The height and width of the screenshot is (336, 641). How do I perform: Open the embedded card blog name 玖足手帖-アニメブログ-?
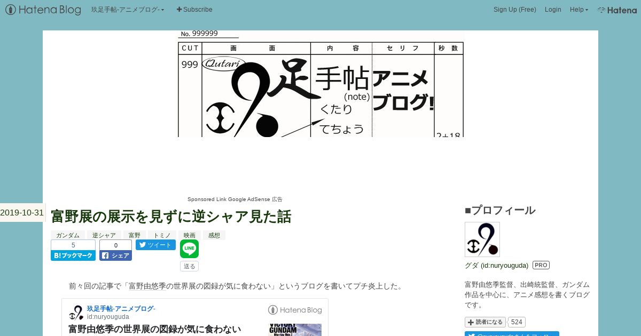click(121, 309)
